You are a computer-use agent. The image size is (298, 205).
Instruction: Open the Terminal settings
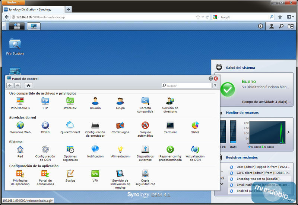click(170, 127)
